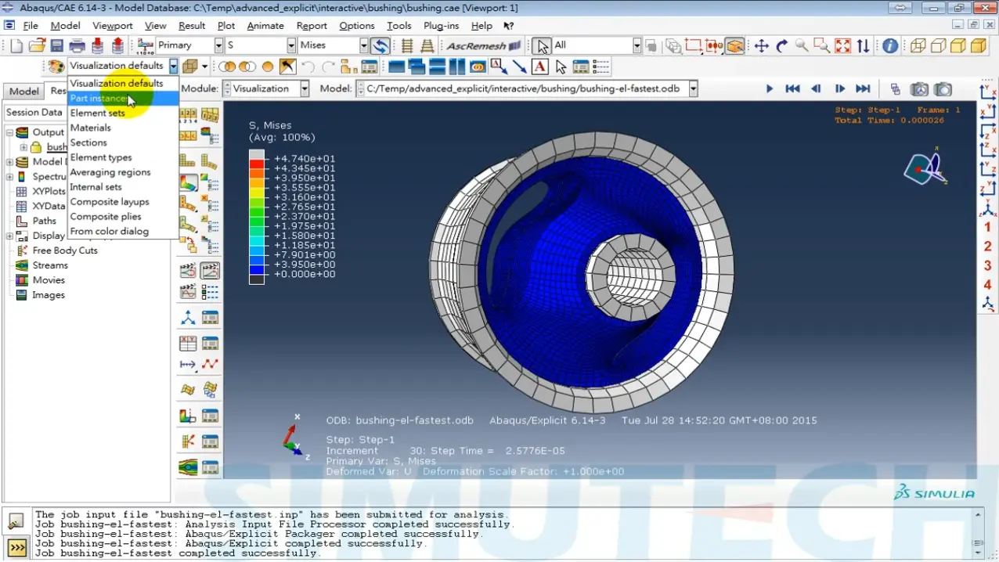Toggle perspective view with the orange box icon

pyautogui.click(x=734, y=46)
